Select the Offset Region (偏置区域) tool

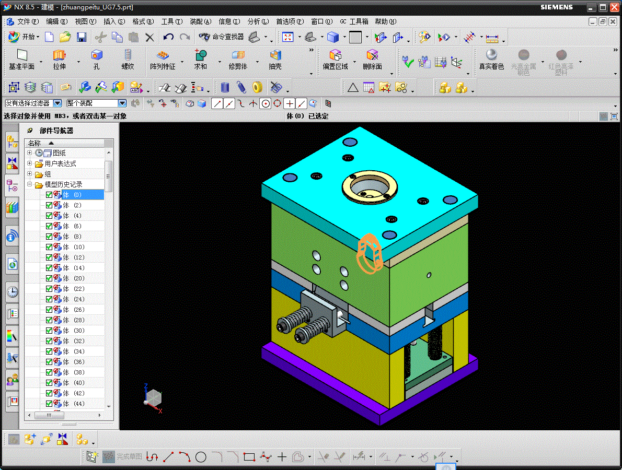[335, 60]
